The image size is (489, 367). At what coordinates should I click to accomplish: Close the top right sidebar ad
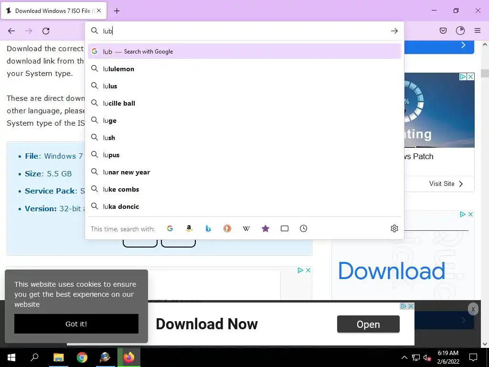471,76
